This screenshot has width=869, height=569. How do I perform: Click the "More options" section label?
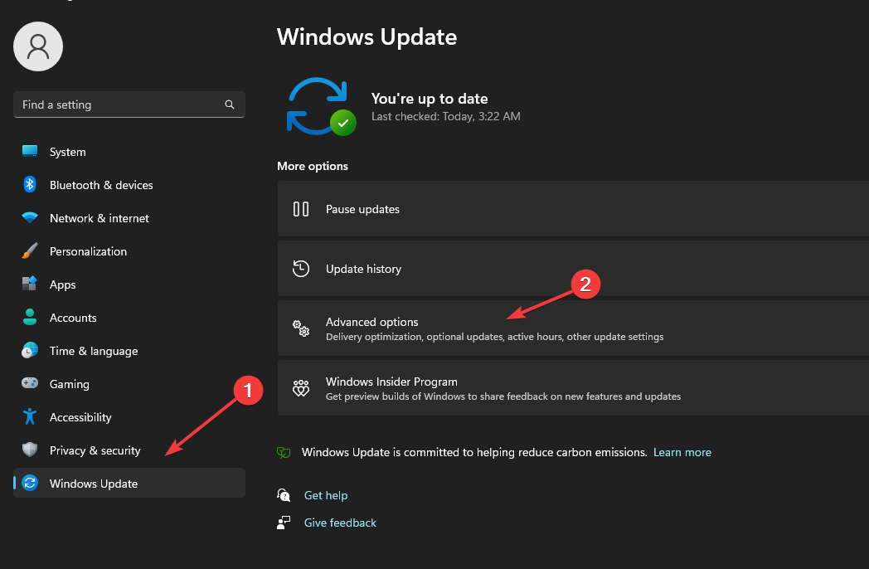point(313,167)
